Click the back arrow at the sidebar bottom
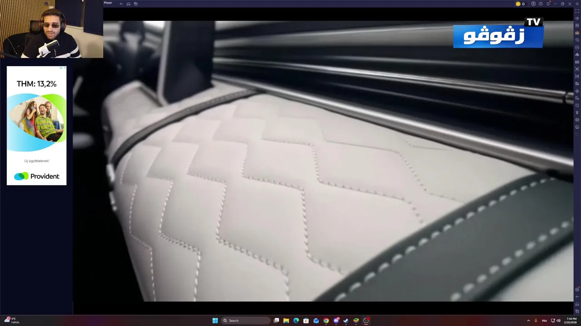Screen dimensions: 581x326 [x=577, y=297]
